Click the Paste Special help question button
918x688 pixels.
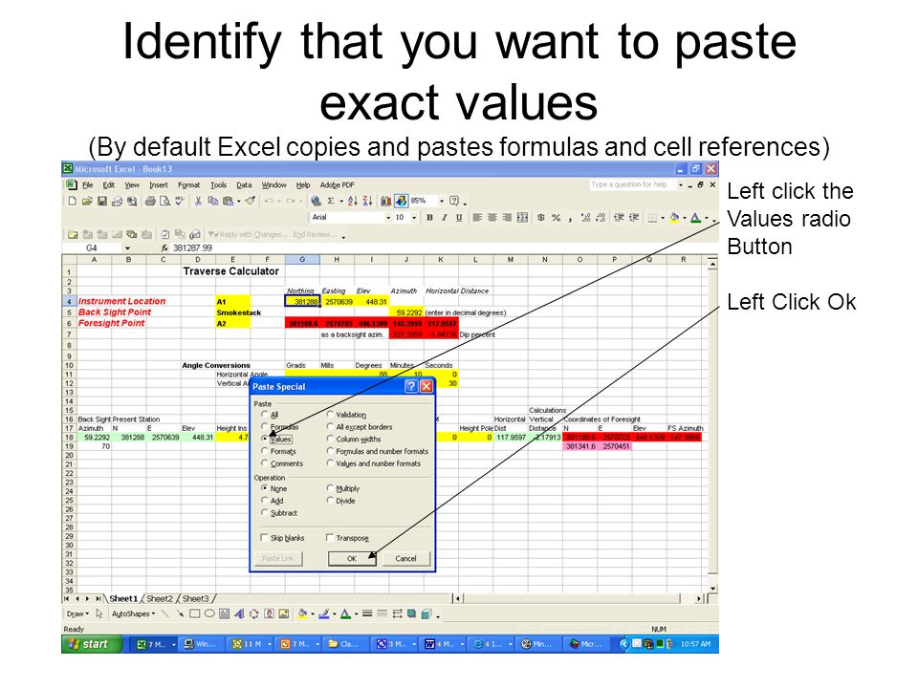[411, 386]
